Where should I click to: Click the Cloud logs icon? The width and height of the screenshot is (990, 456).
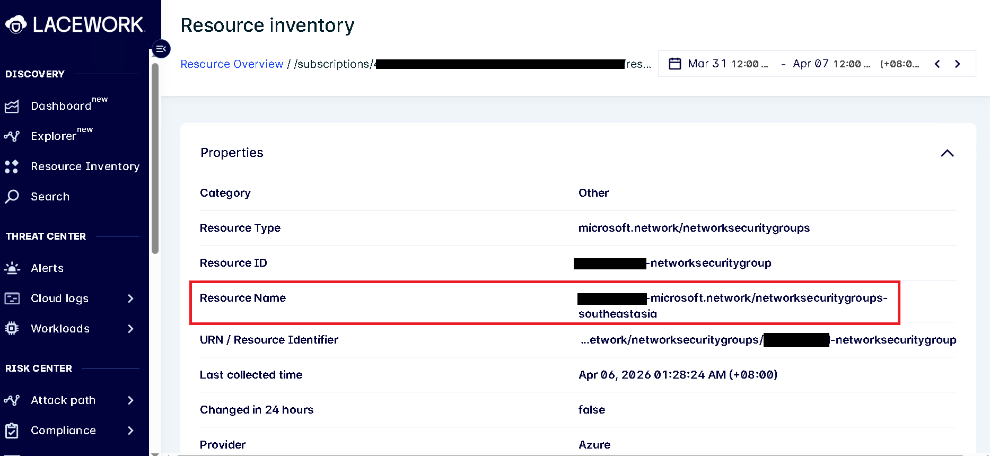[x=12, y=299]
